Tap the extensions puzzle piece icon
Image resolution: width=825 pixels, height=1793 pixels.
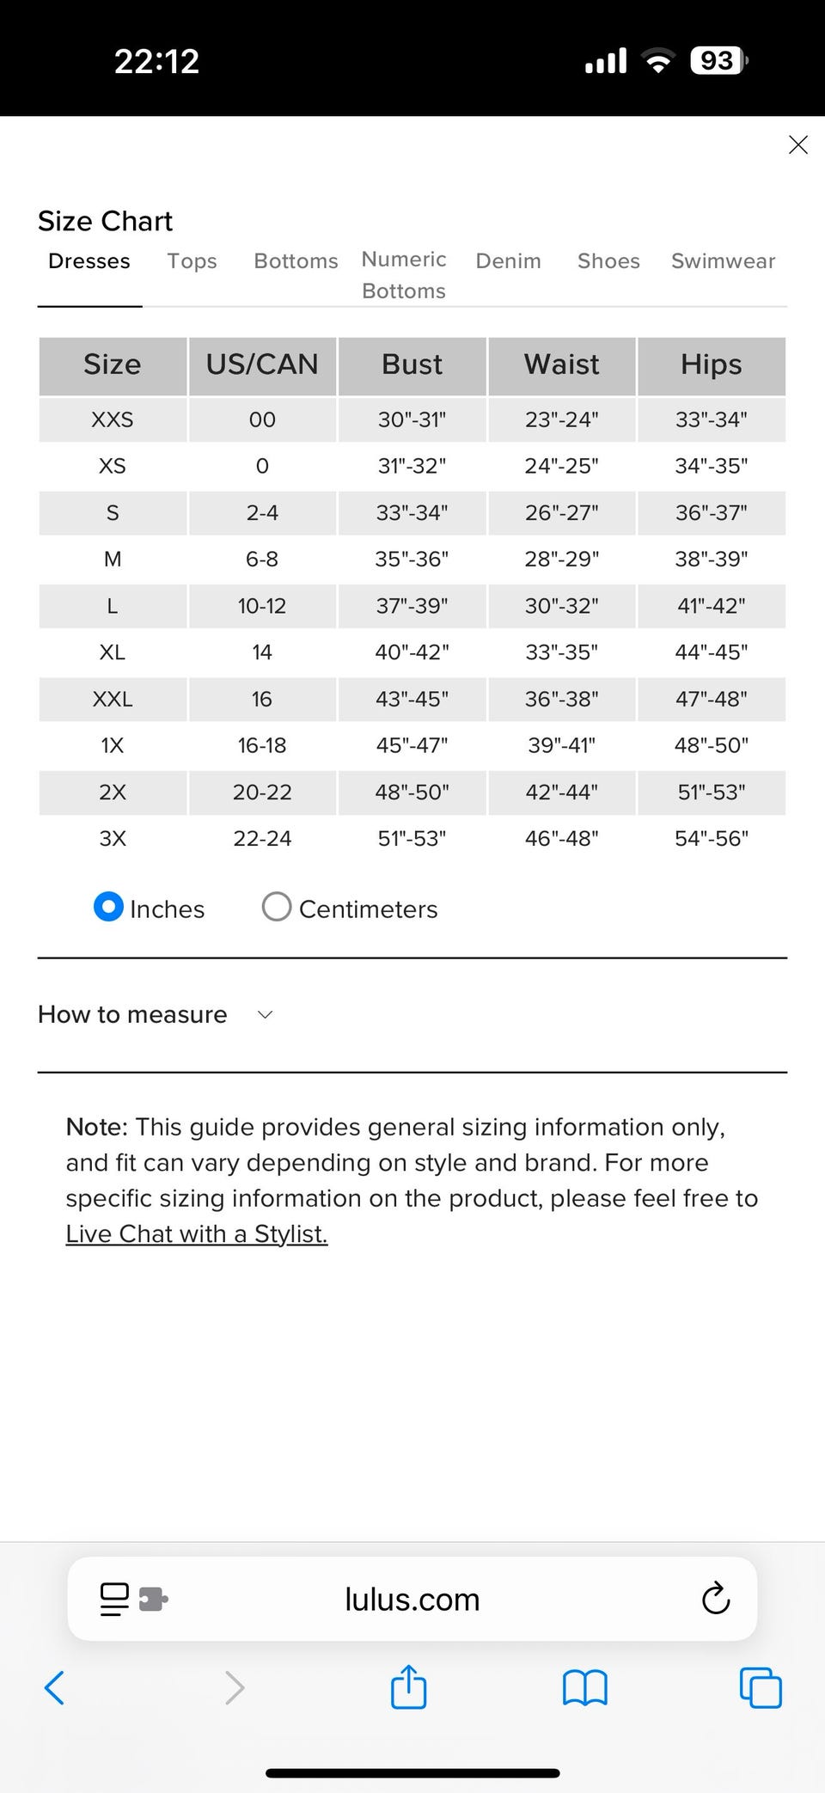153,1599
